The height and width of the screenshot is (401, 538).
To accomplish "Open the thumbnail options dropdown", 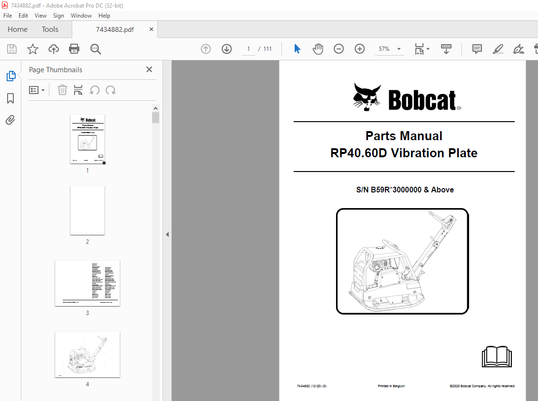I will pos(37,90).
